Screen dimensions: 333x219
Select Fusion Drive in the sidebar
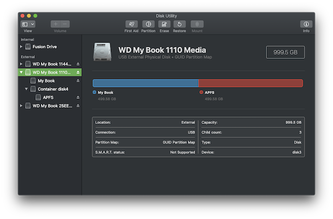[50, 46]
